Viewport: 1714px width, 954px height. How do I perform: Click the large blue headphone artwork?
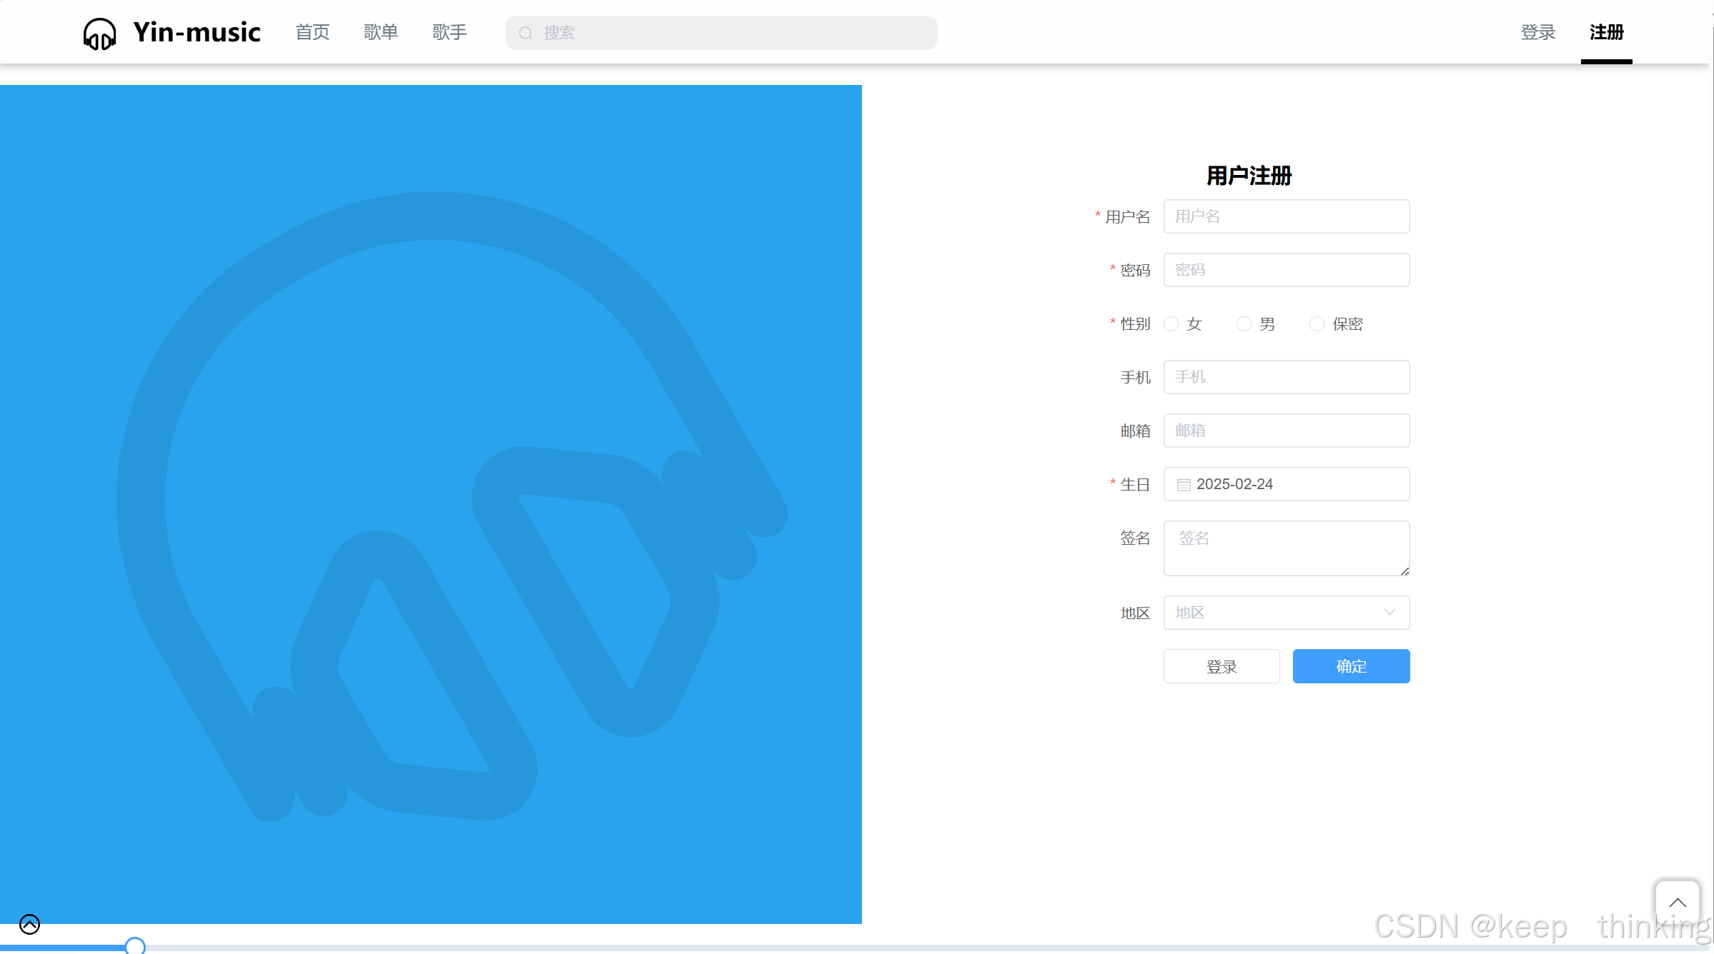[430, 504]
